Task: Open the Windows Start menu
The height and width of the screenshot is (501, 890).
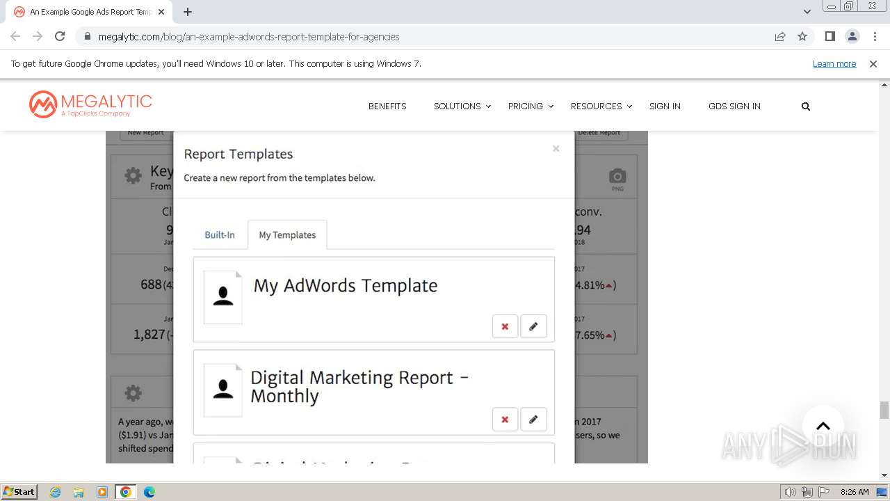Action: [19, 491]
